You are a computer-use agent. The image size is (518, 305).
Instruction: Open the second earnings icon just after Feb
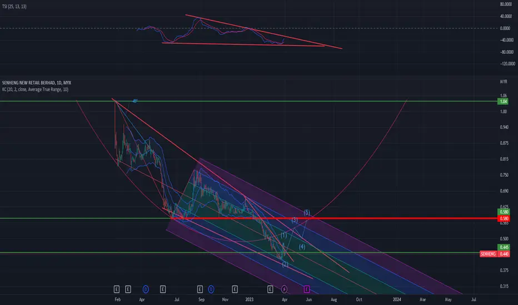[128, 289]
